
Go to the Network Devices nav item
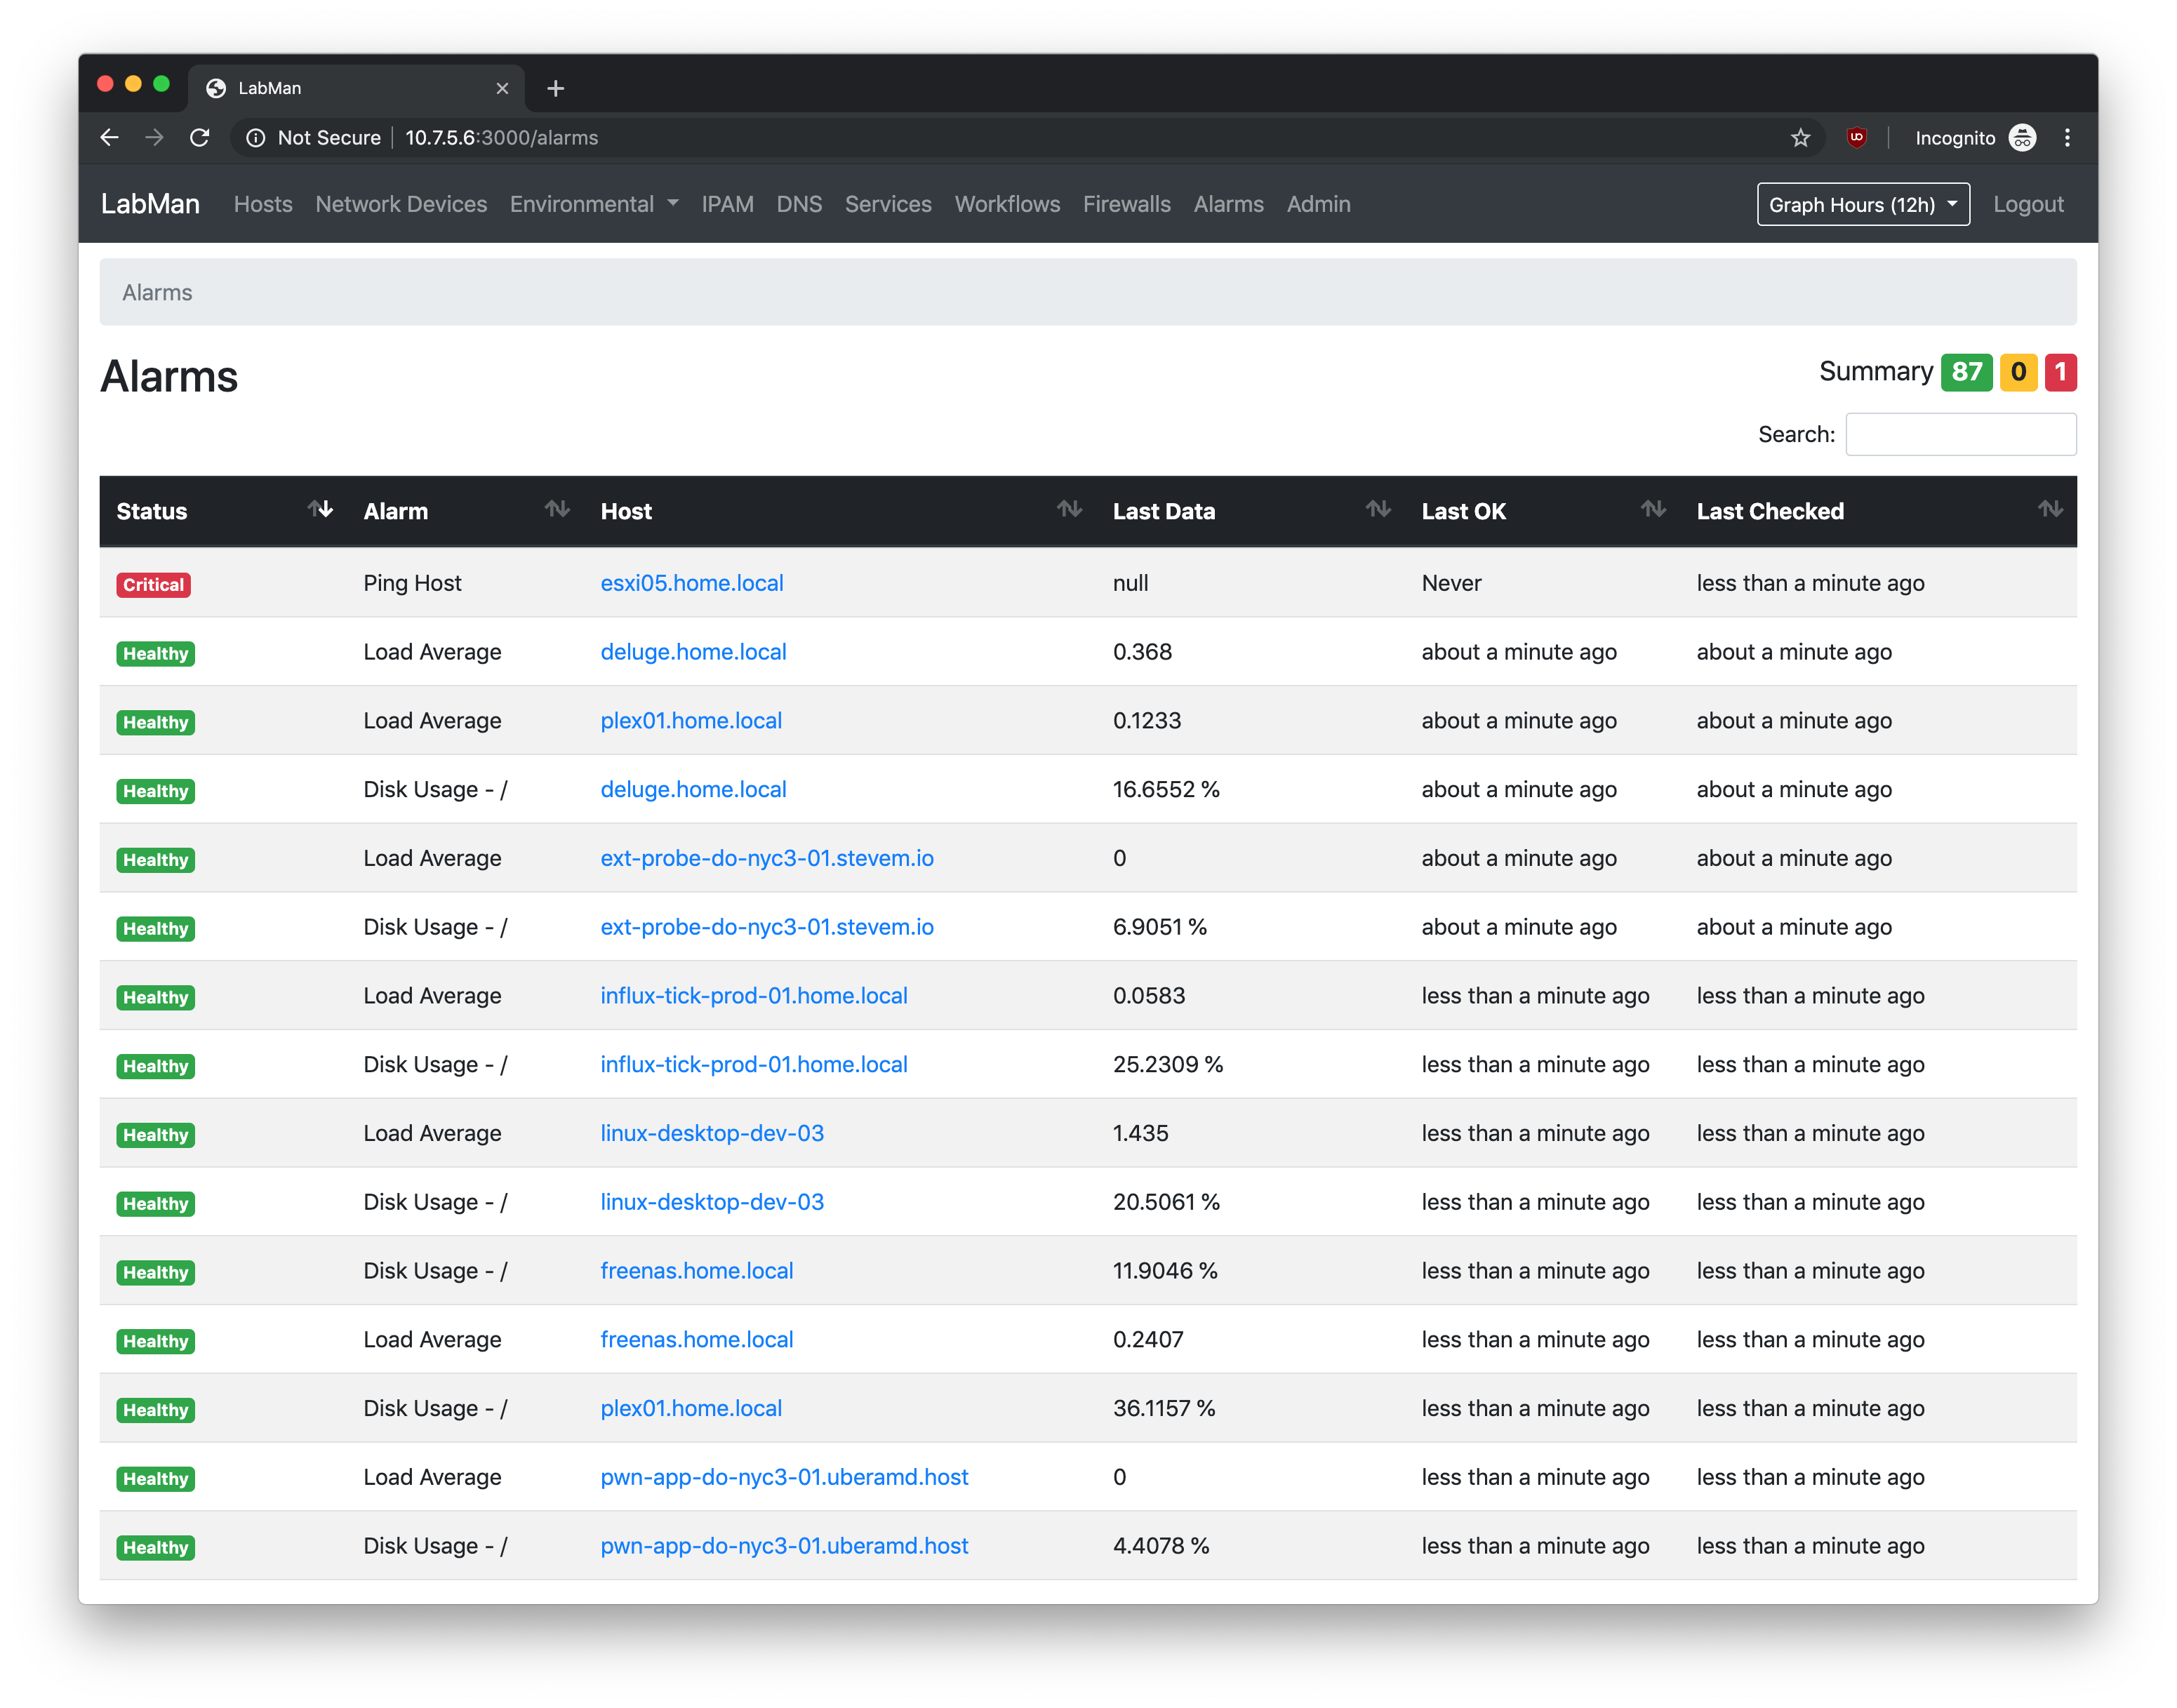tap(401, 204)
